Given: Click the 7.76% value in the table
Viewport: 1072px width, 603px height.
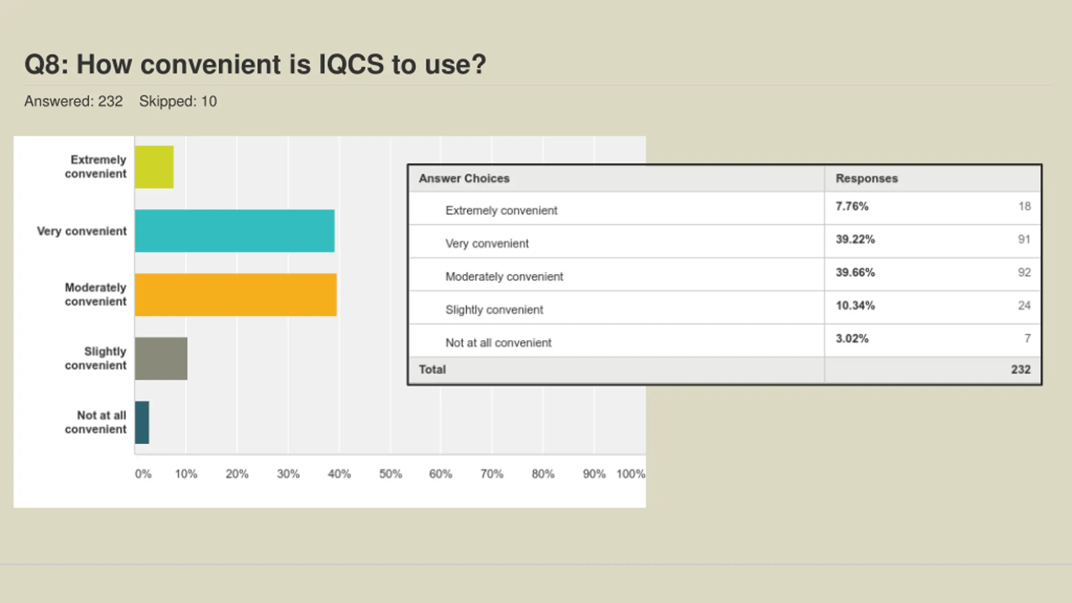Looking at the screenshot, I should (852, 206).
